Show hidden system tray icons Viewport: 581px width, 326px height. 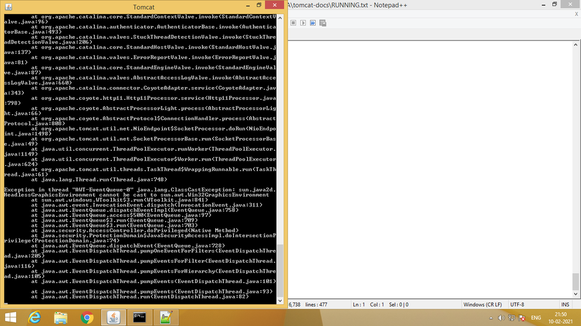tap(491, 318)
